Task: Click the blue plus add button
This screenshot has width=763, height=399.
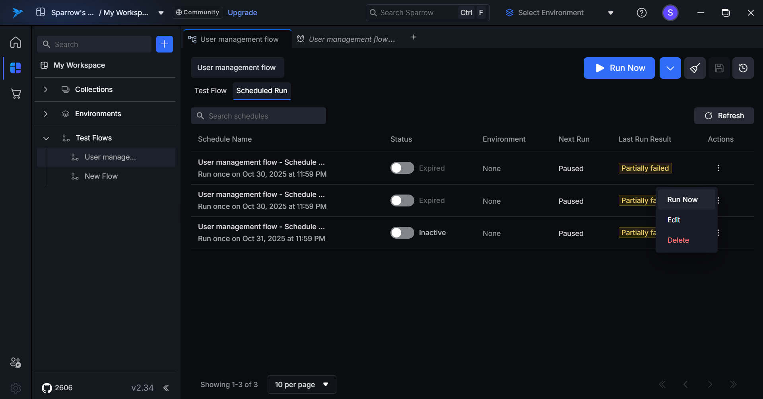Action: [164, 44]
